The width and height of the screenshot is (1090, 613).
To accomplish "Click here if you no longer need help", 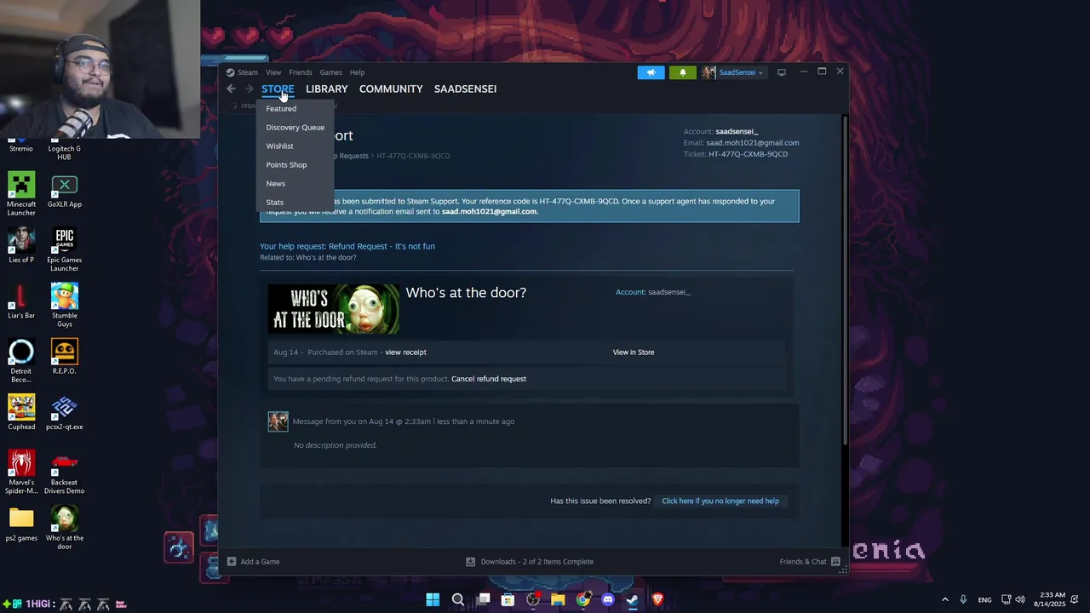I will pyautogui.click(x=720, y=501).
